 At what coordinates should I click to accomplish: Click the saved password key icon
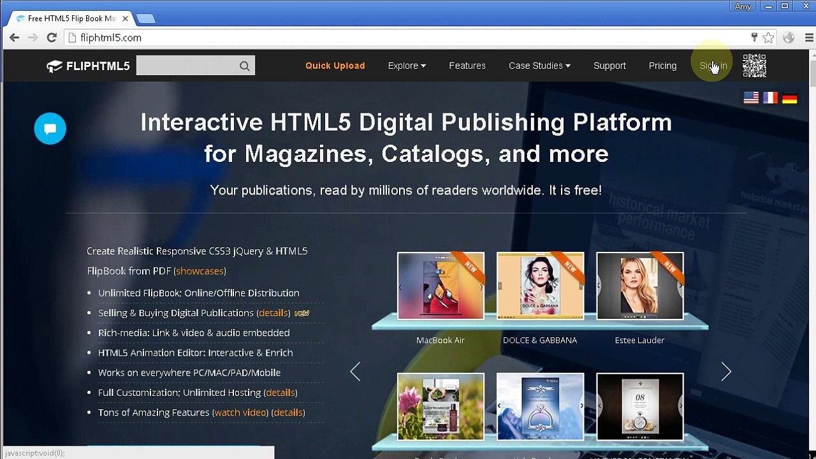(754, 38)
